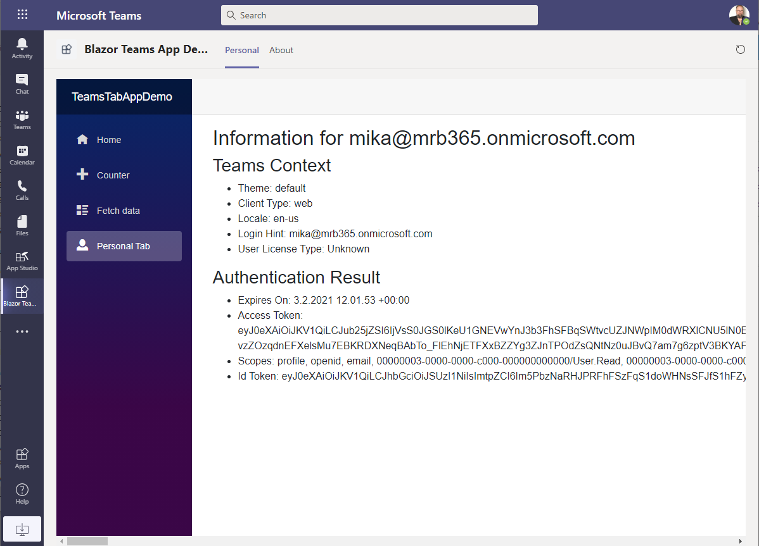Click the Blazor app icon beside the title
The width and height of the screenshot is (759, 546).
tap(67, 49)
